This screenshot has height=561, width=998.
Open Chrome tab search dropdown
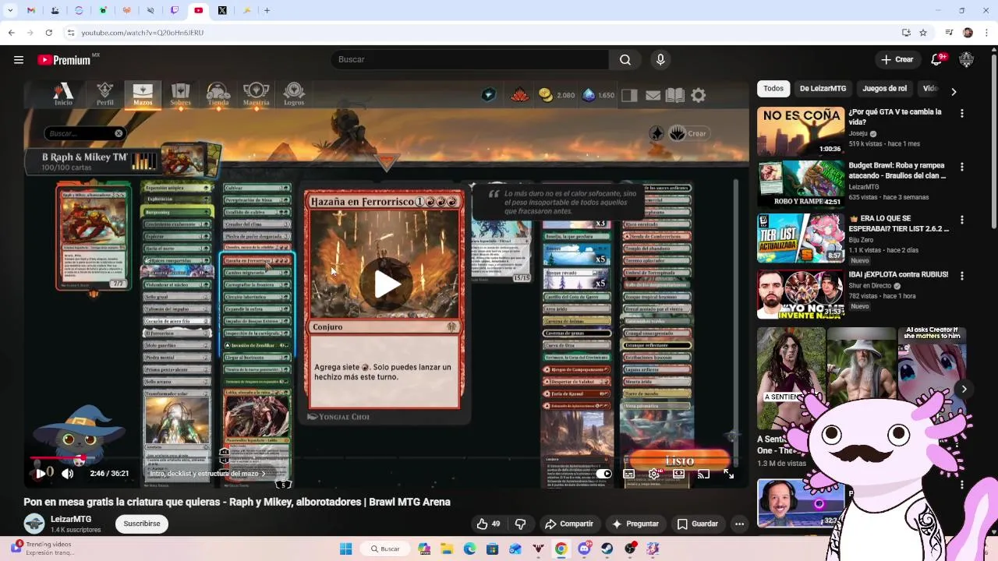(9, 10)
